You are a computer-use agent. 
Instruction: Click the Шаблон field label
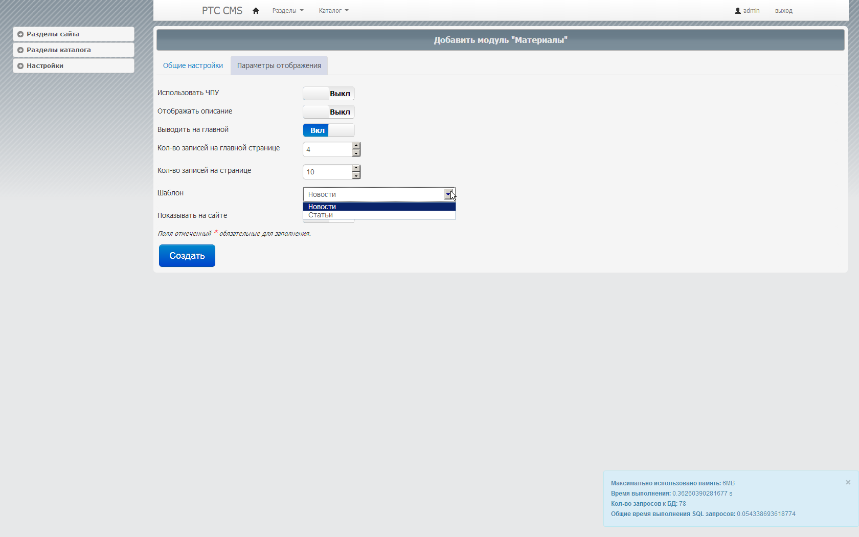point(170,193)
